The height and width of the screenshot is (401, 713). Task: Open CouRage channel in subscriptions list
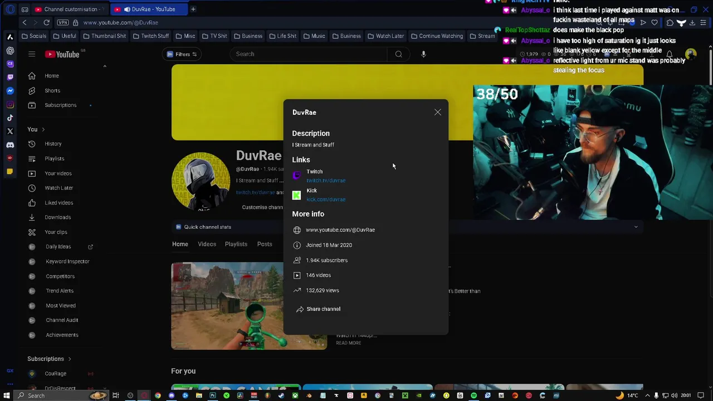pos(55,374)
